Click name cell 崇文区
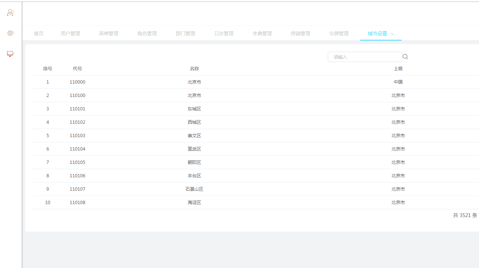This screenshot has height=268, width=479. coord(194,136)
